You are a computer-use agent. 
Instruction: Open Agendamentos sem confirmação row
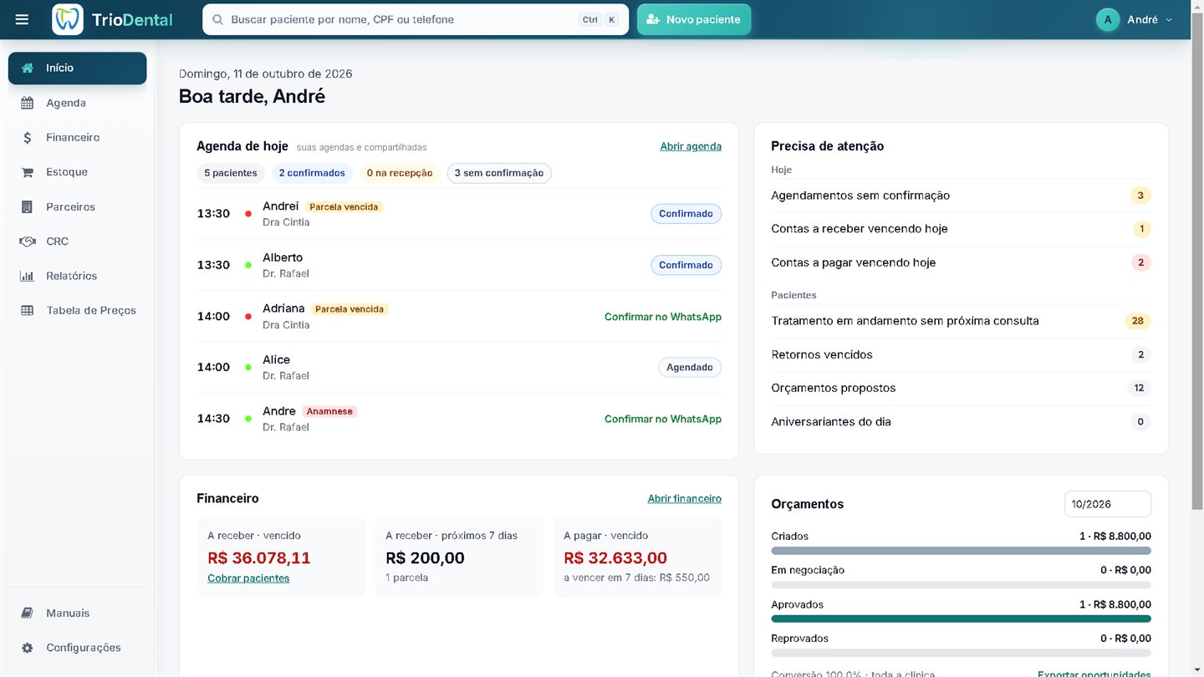coord(961,196)
